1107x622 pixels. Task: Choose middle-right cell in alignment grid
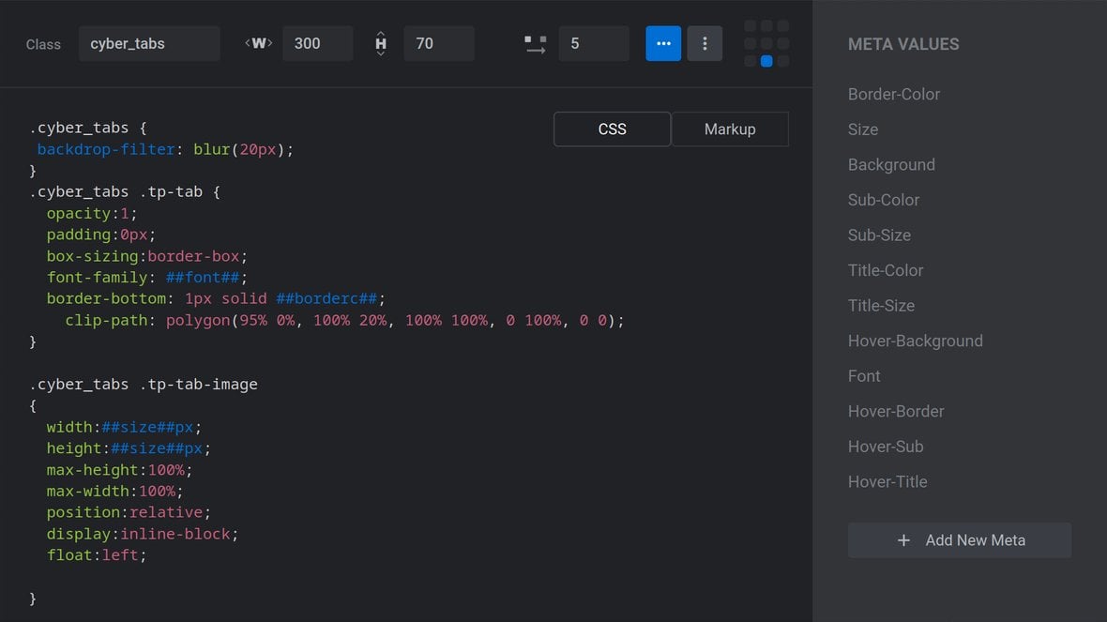pyautogui.click(x=783, y=44)
